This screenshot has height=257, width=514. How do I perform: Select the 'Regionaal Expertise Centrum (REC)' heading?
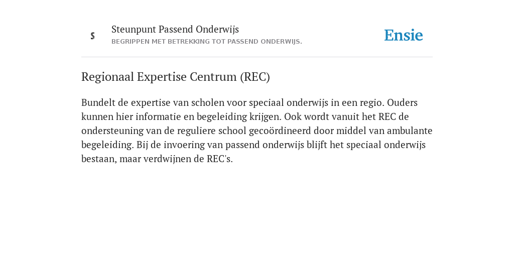tap(175, 77)
